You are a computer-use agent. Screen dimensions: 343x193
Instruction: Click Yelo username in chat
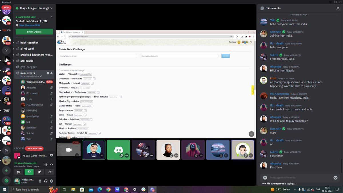273,20
